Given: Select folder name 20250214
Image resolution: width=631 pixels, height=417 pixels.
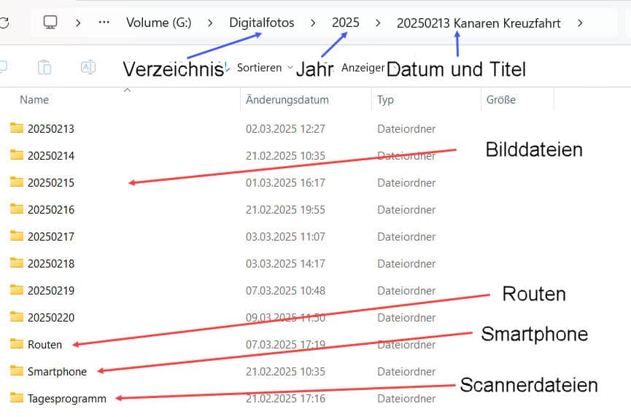Looking at the screenshot, I should click(x=51, y=155).
